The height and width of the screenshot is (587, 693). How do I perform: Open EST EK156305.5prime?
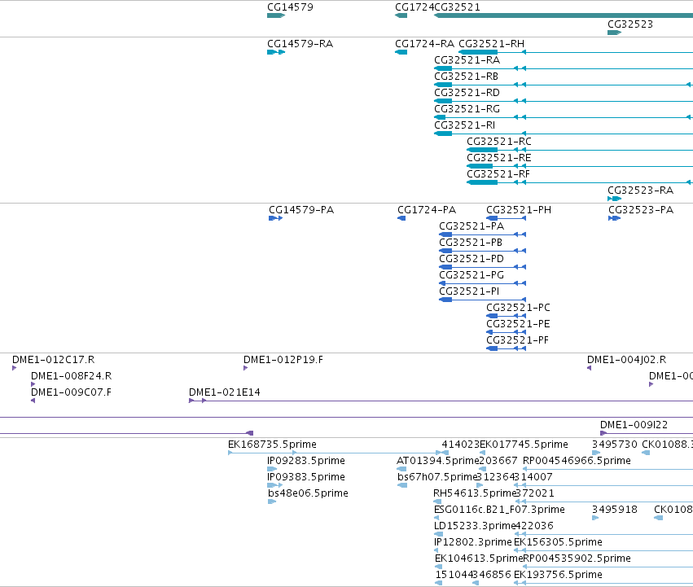click(558, 542)
